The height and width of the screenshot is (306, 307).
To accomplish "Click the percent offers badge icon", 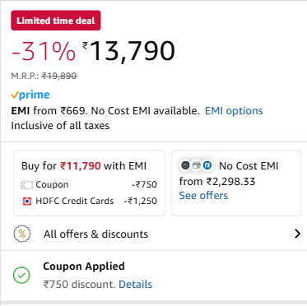I will pyautogui.click(x=22, y=234).
